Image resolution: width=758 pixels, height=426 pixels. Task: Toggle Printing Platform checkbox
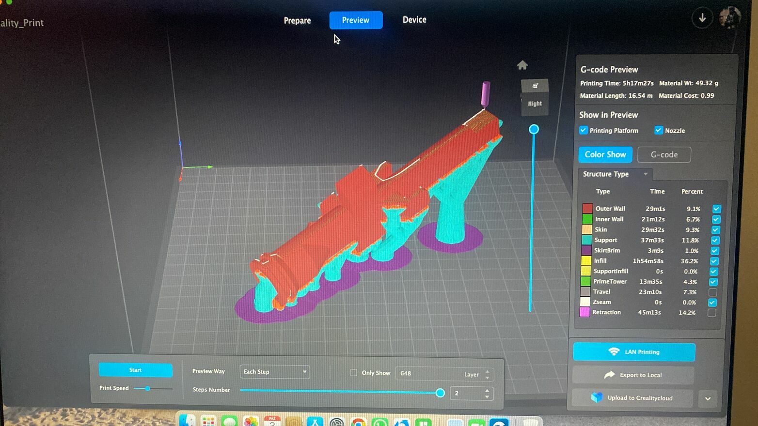point(584,130)
